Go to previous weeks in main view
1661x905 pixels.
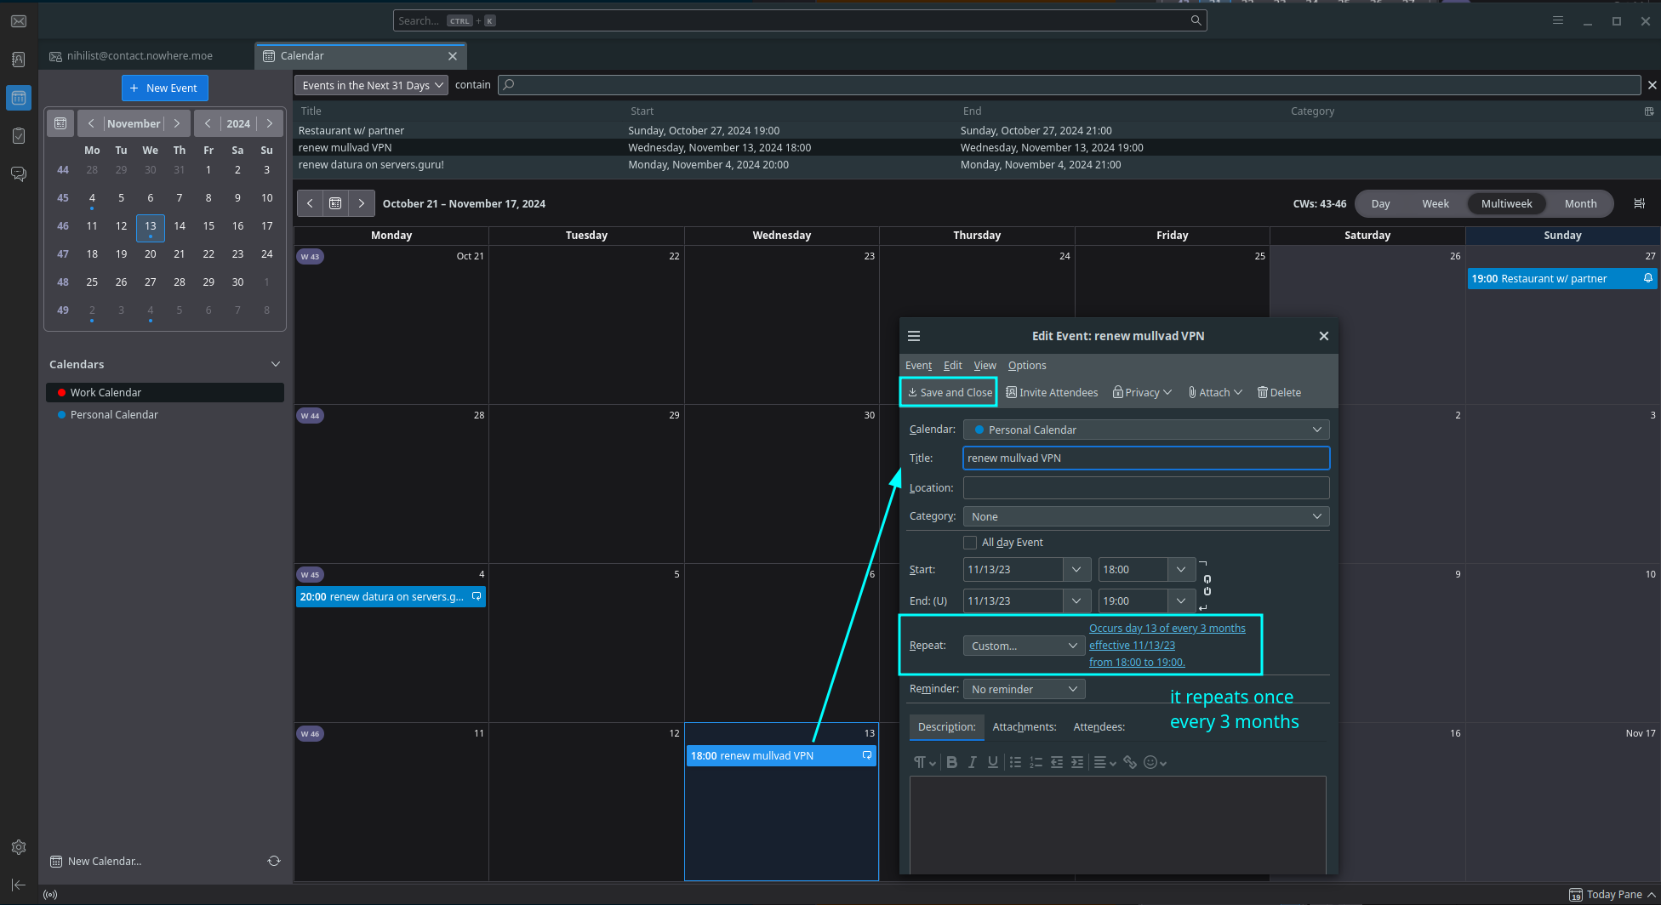(310, 203)
